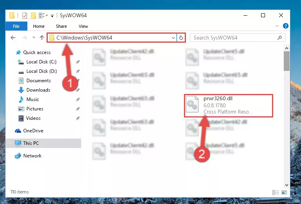The image size is (301, 204).
Task: Click the pnxr3260.dll gear file icon
Action: 192,104
